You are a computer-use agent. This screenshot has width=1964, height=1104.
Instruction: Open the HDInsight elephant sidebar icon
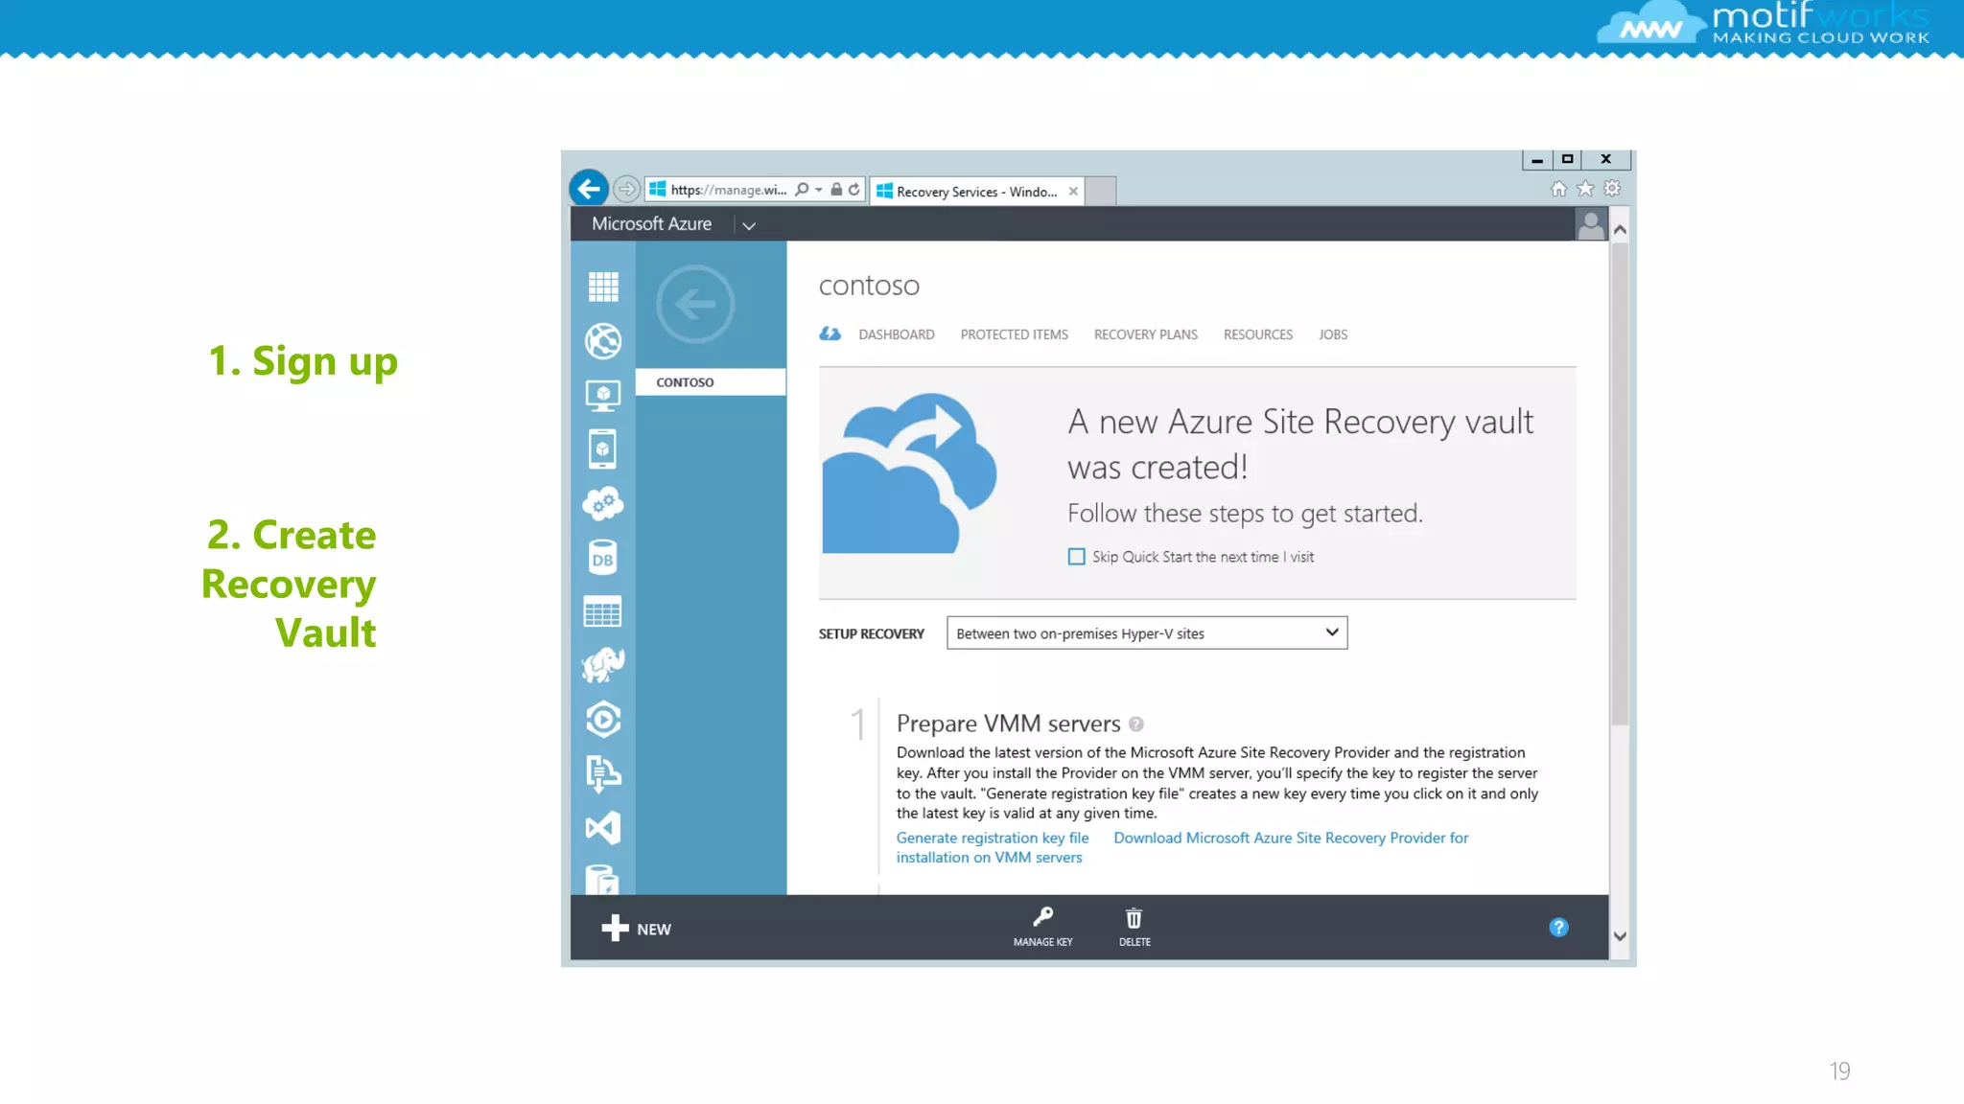[x=603, y=664]
